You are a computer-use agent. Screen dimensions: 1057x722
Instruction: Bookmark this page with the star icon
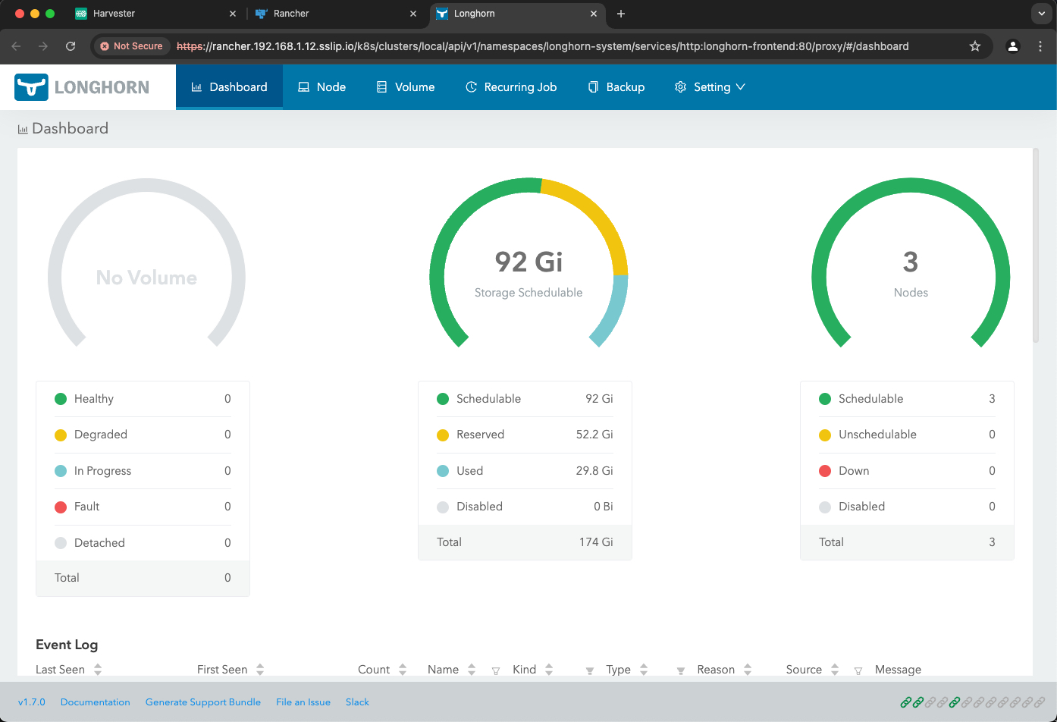[975, 46]
